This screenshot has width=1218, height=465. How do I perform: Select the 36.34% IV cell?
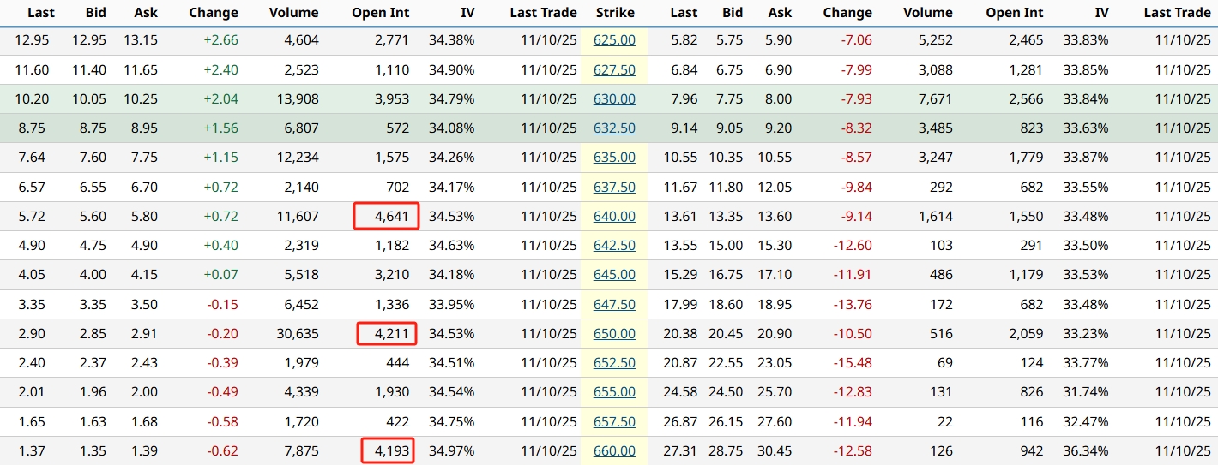[1084, 450]
